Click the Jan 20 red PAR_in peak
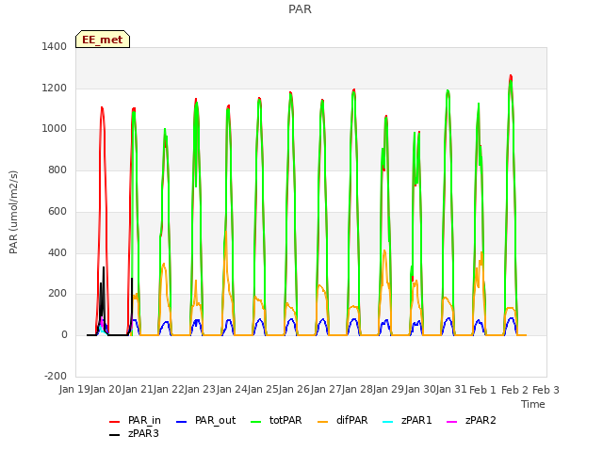 [102, 108]
